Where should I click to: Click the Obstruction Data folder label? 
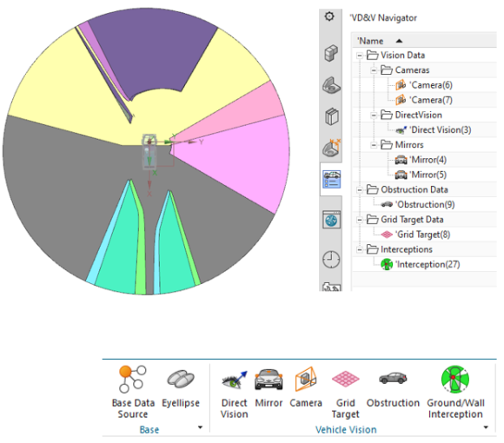(414, 189)
